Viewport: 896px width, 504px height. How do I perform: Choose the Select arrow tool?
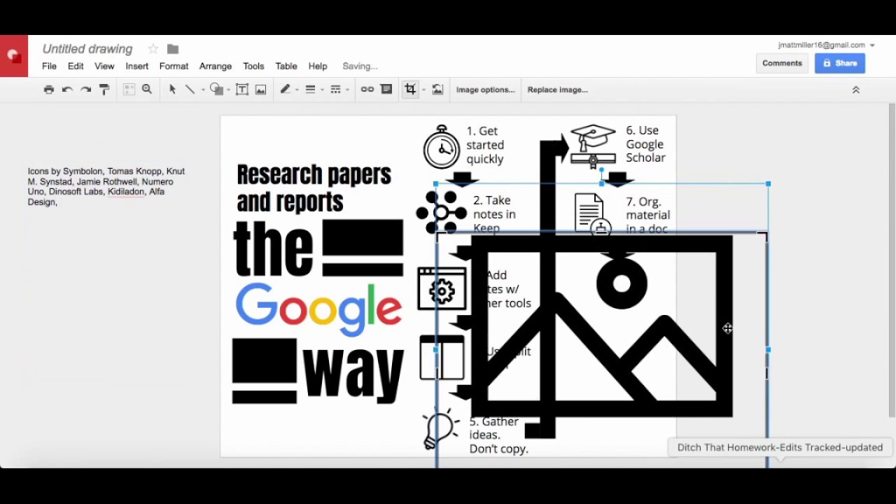pos(172,90)
